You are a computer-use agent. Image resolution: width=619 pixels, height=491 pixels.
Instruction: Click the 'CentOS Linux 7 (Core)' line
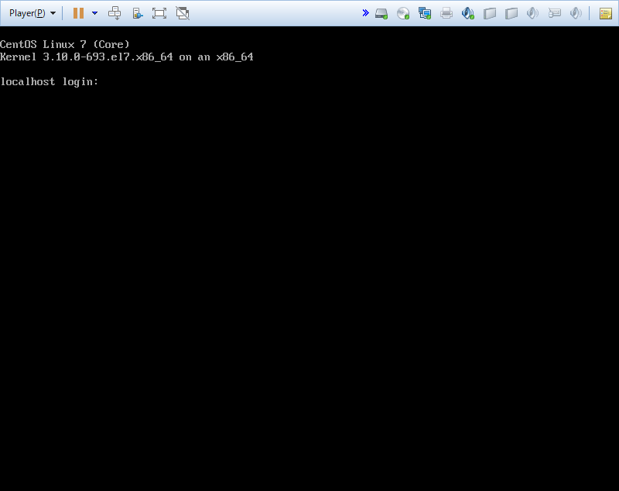tap(65, 44)
